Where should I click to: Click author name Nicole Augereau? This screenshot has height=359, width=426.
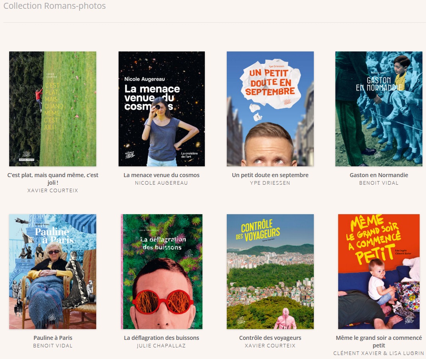(x=161, y=183)
